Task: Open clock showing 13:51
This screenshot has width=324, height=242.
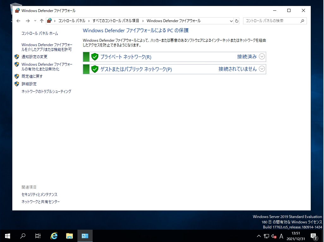Action: click(296, 236)
